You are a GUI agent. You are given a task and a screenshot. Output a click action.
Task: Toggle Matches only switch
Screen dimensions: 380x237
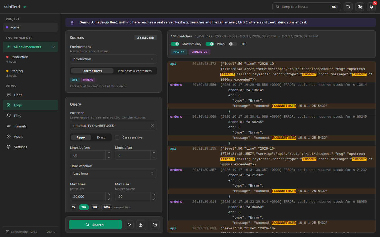coord(175,44)
